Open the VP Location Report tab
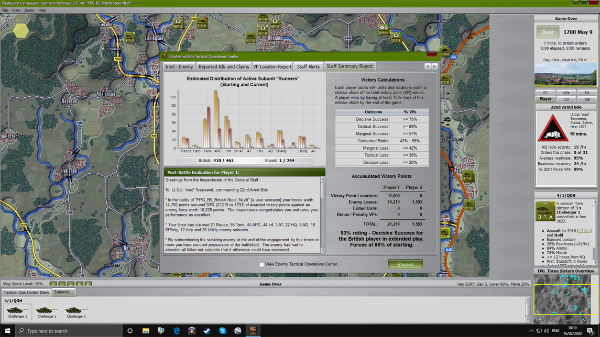The height and width of the screenshot is (337, 600). pyautogui.click(x=272, y=67)
